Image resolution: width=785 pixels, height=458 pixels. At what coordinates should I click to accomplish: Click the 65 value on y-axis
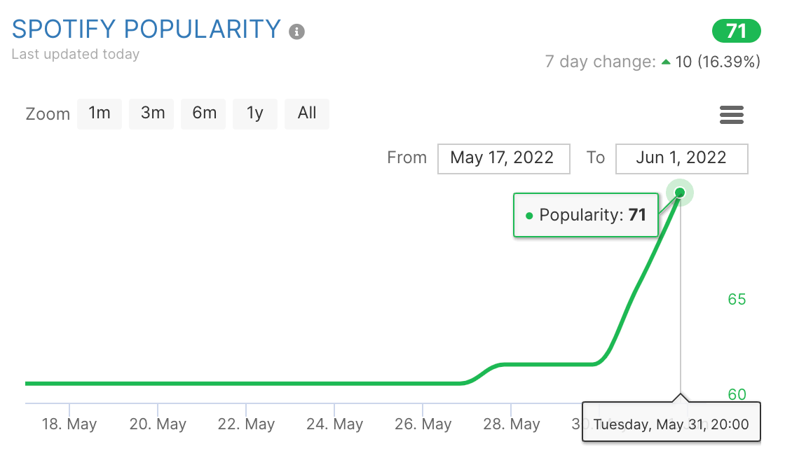click(737, 300)
